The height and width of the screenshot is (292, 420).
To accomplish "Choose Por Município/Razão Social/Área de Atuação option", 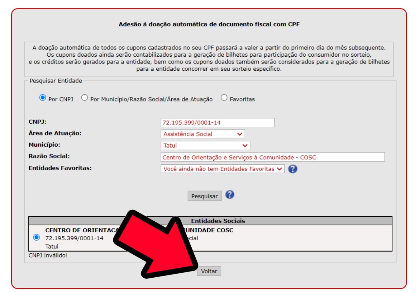I will point(84,98).
